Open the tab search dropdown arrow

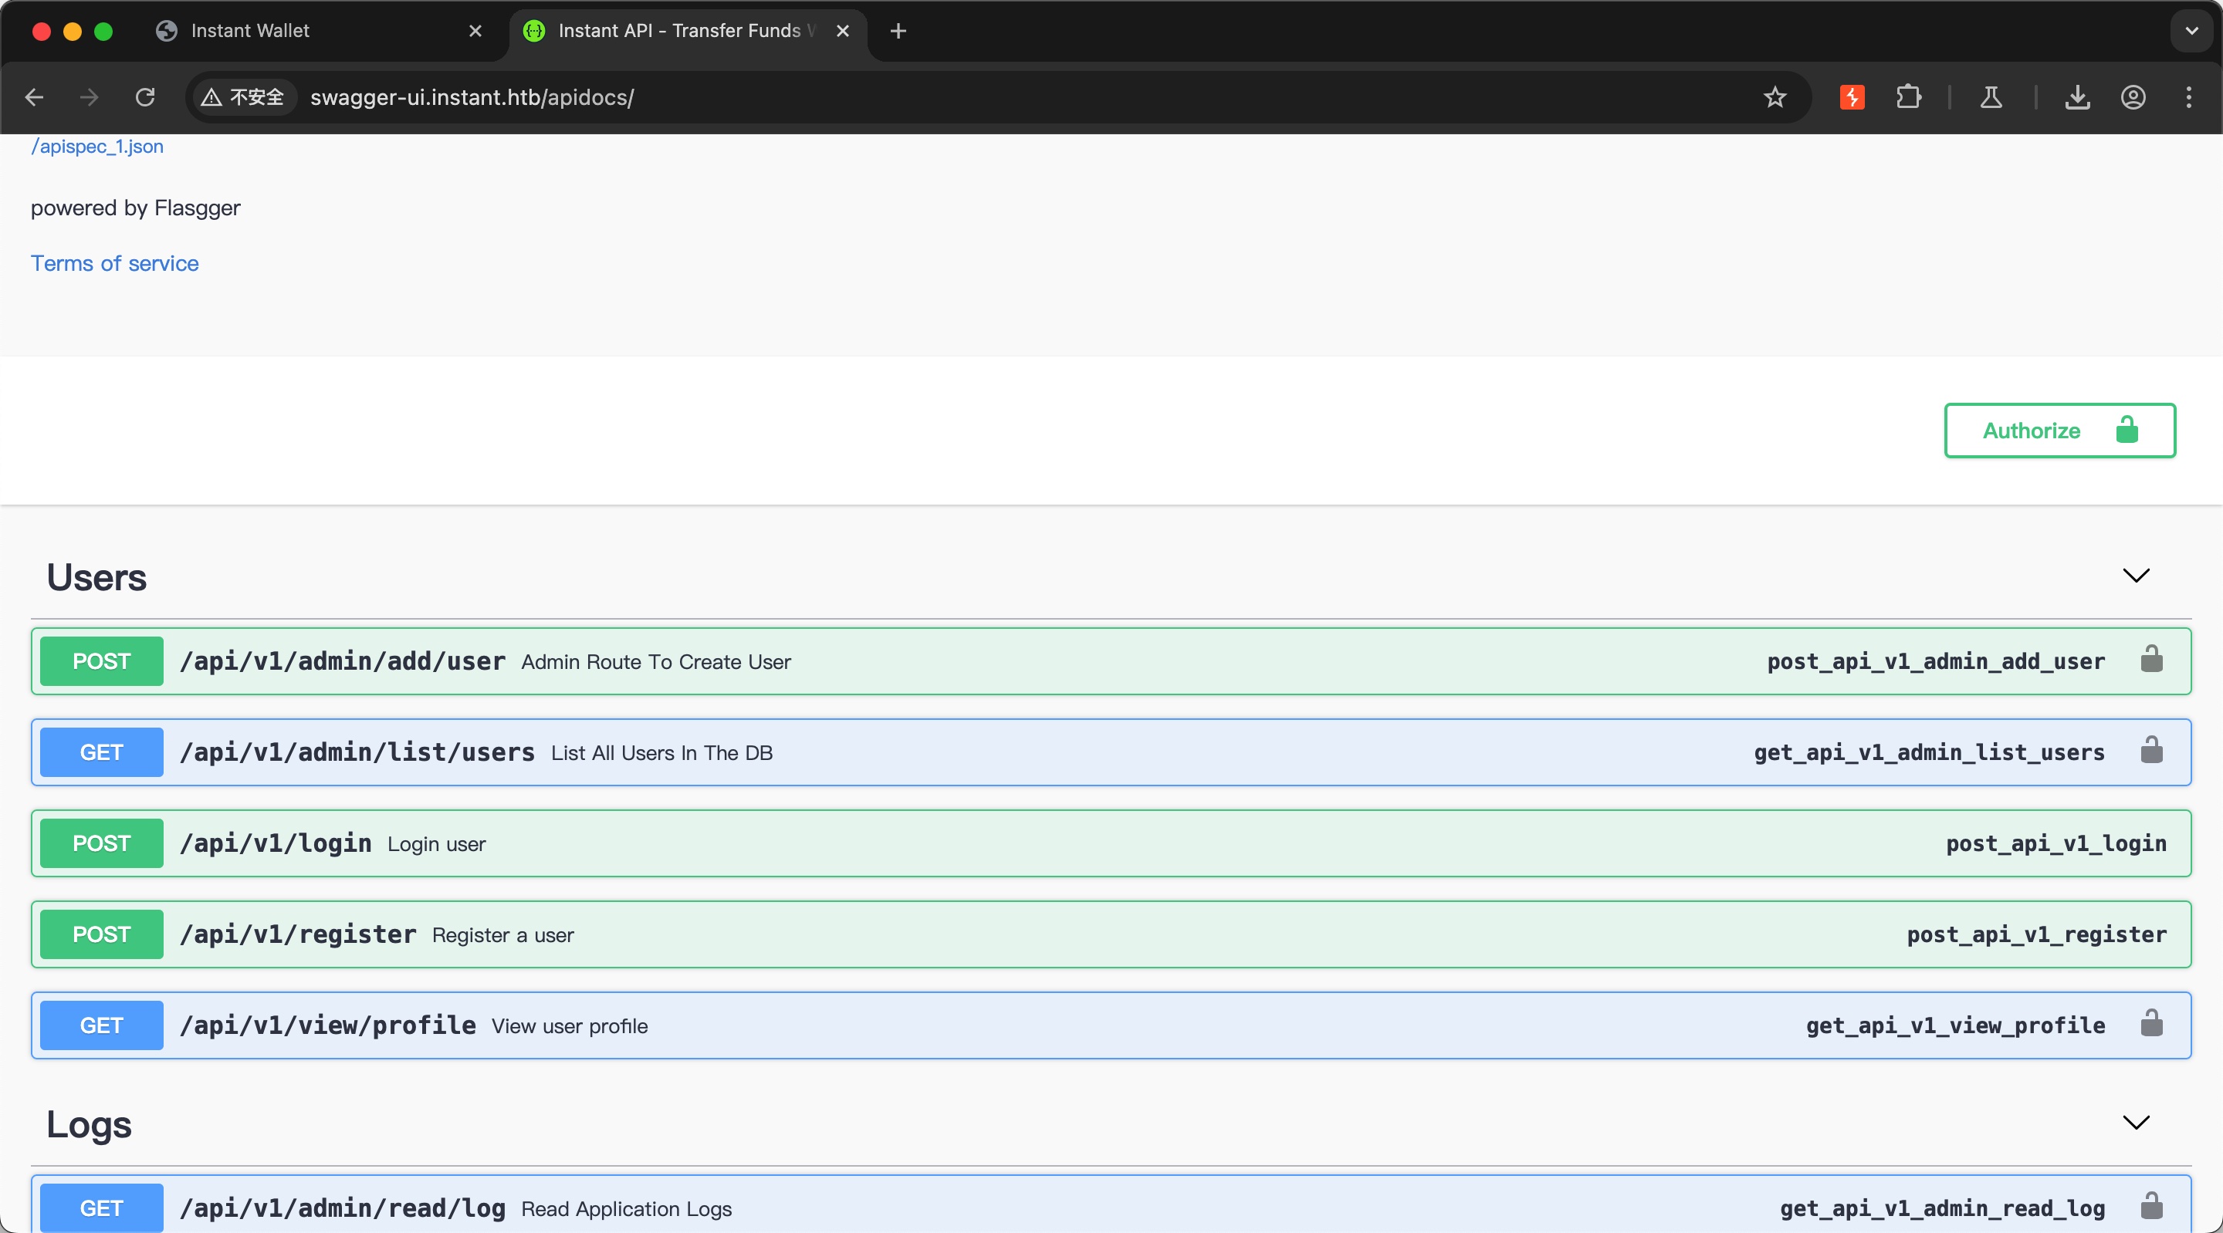tap(2191, 31)
